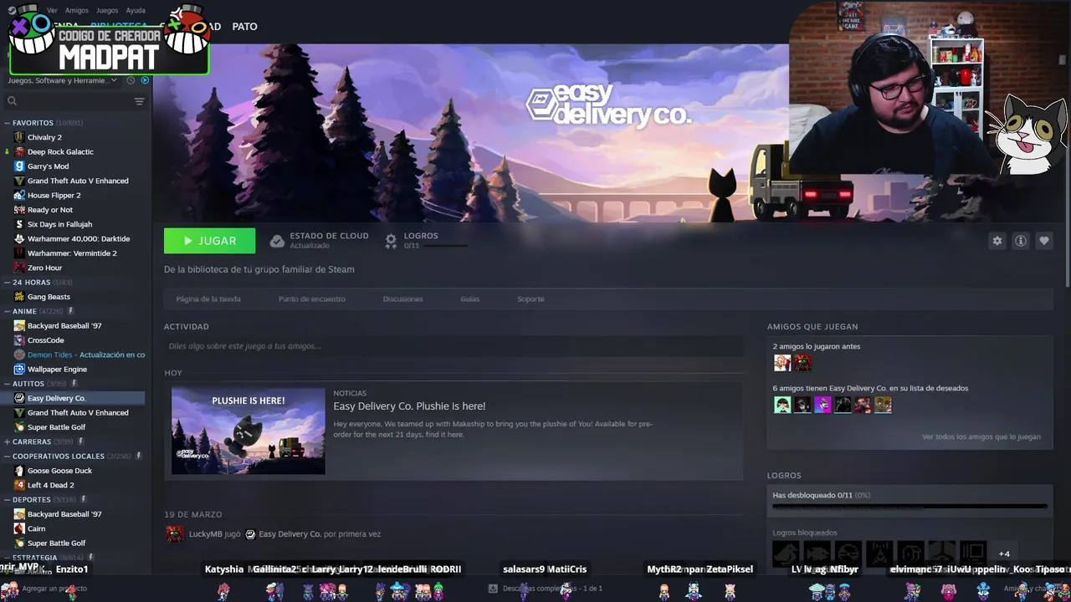1071x602 pixels.
Task: Select Gang Beasts game icon
Action: 19,297
